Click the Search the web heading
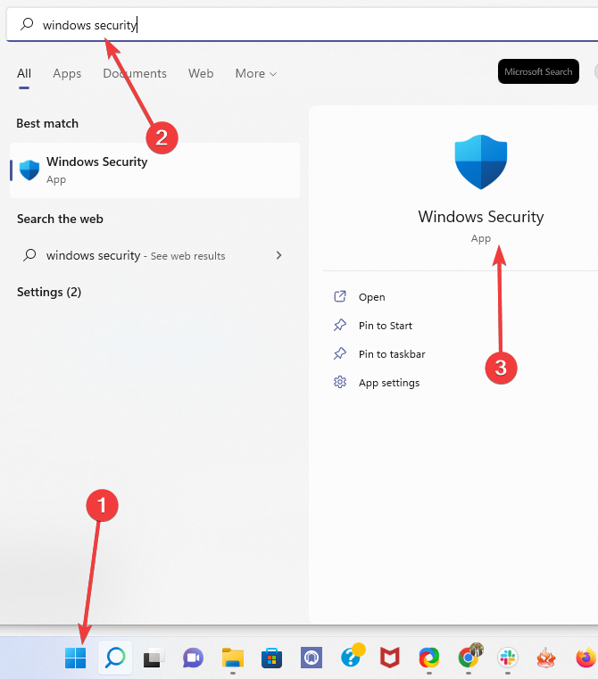This screenshot has width=598, height=679. coord(60,219)
